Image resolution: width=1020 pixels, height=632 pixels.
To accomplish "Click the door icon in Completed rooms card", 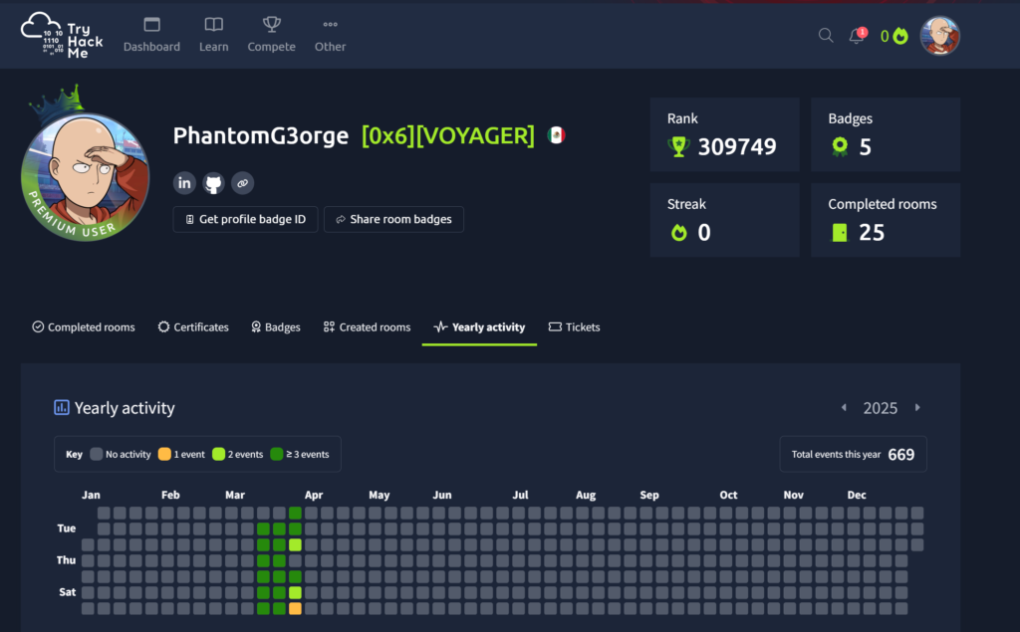I will pyautogui.click(x=840, y=232).
